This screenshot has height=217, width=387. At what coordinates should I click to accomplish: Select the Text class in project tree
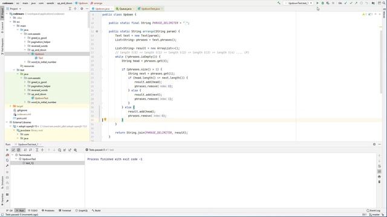[x=41, y=58]
